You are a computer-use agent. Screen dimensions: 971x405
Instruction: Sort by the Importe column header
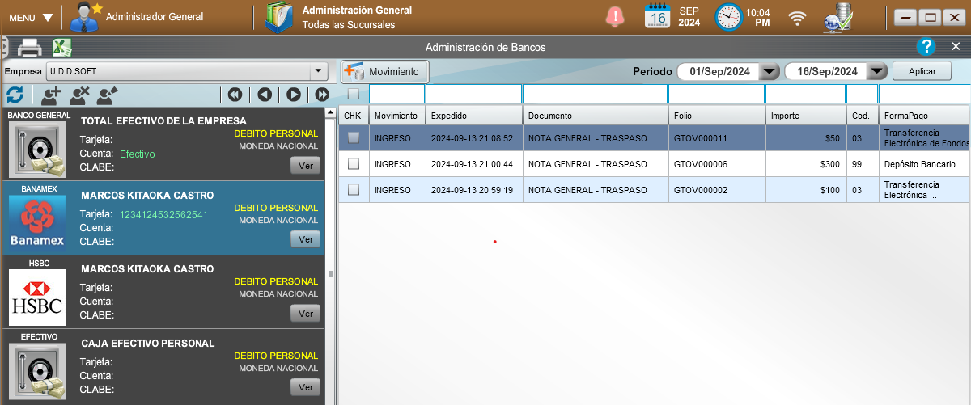coord(805,116)
